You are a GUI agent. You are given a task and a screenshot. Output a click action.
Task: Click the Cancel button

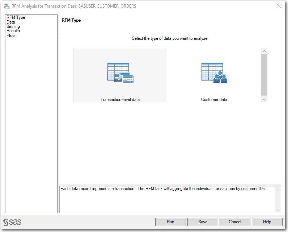pyautogui.click(x=235, y=222)
